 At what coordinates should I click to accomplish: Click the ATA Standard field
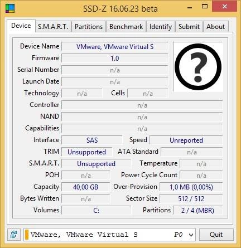pos(192,152)
